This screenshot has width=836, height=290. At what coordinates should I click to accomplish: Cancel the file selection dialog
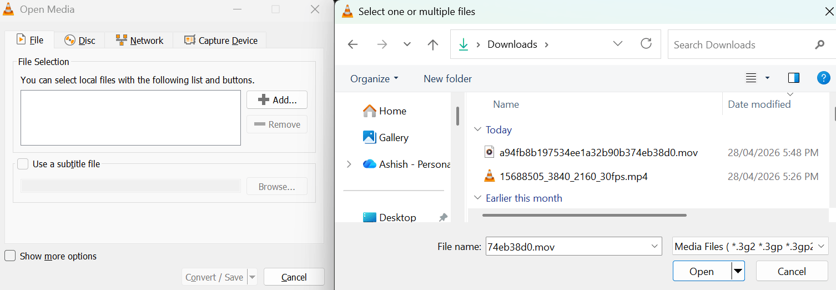coord(792,271)
